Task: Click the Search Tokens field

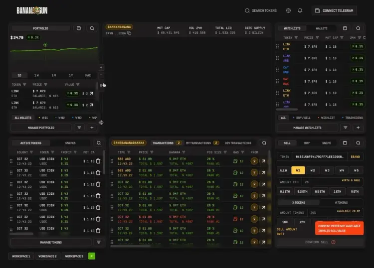Action: [261, 10]
